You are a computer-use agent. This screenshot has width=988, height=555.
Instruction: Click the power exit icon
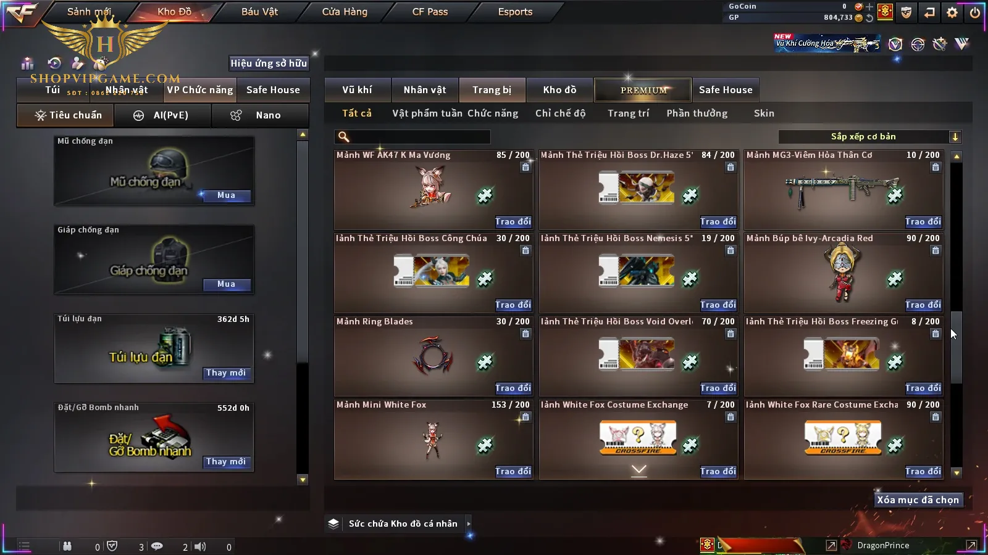(975, 12)
